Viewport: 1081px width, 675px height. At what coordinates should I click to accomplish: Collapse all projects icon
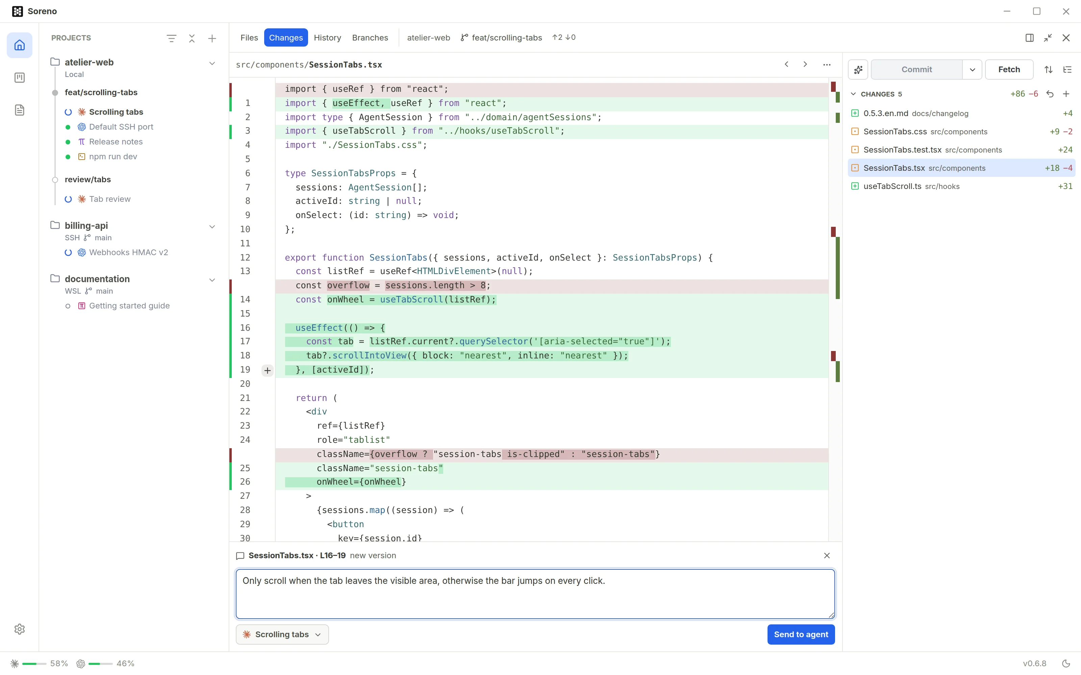[x=192, y=38]
